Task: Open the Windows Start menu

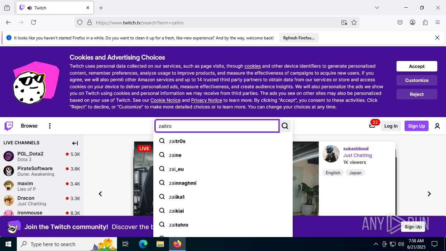Action: (8, 244)
